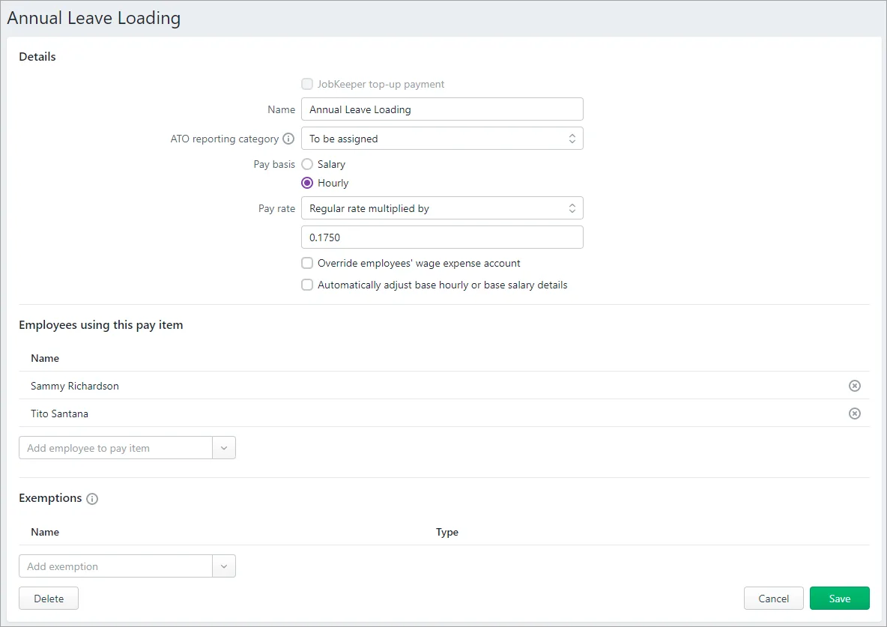Check Automatically adjust base hourly or salary details
This screenshot has width=887, height=627.
[x=307, y=285]
